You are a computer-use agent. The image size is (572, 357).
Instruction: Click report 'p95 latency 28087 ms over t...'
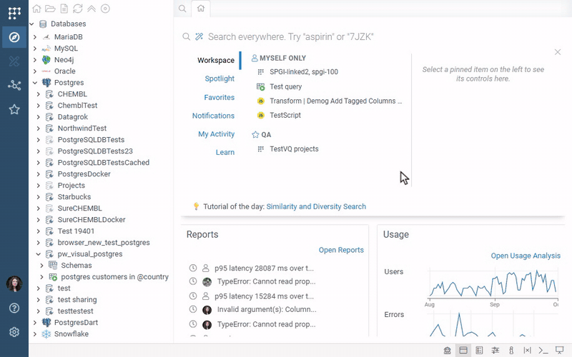(x=264, y=268)
